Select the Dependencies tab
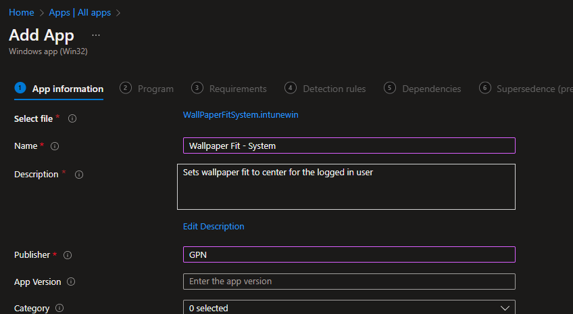This screenshot has width=573, height=314. click(x=423, y=89)
